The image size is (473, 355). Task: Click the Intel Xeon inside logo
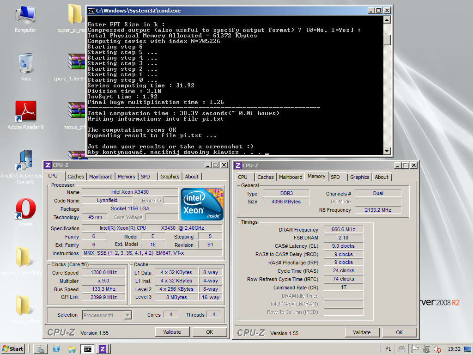click(x=202, y=204)
